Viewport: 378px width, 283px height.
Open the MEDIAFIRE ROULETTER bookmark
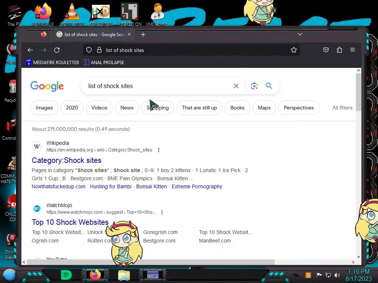(x=52, y=63)
